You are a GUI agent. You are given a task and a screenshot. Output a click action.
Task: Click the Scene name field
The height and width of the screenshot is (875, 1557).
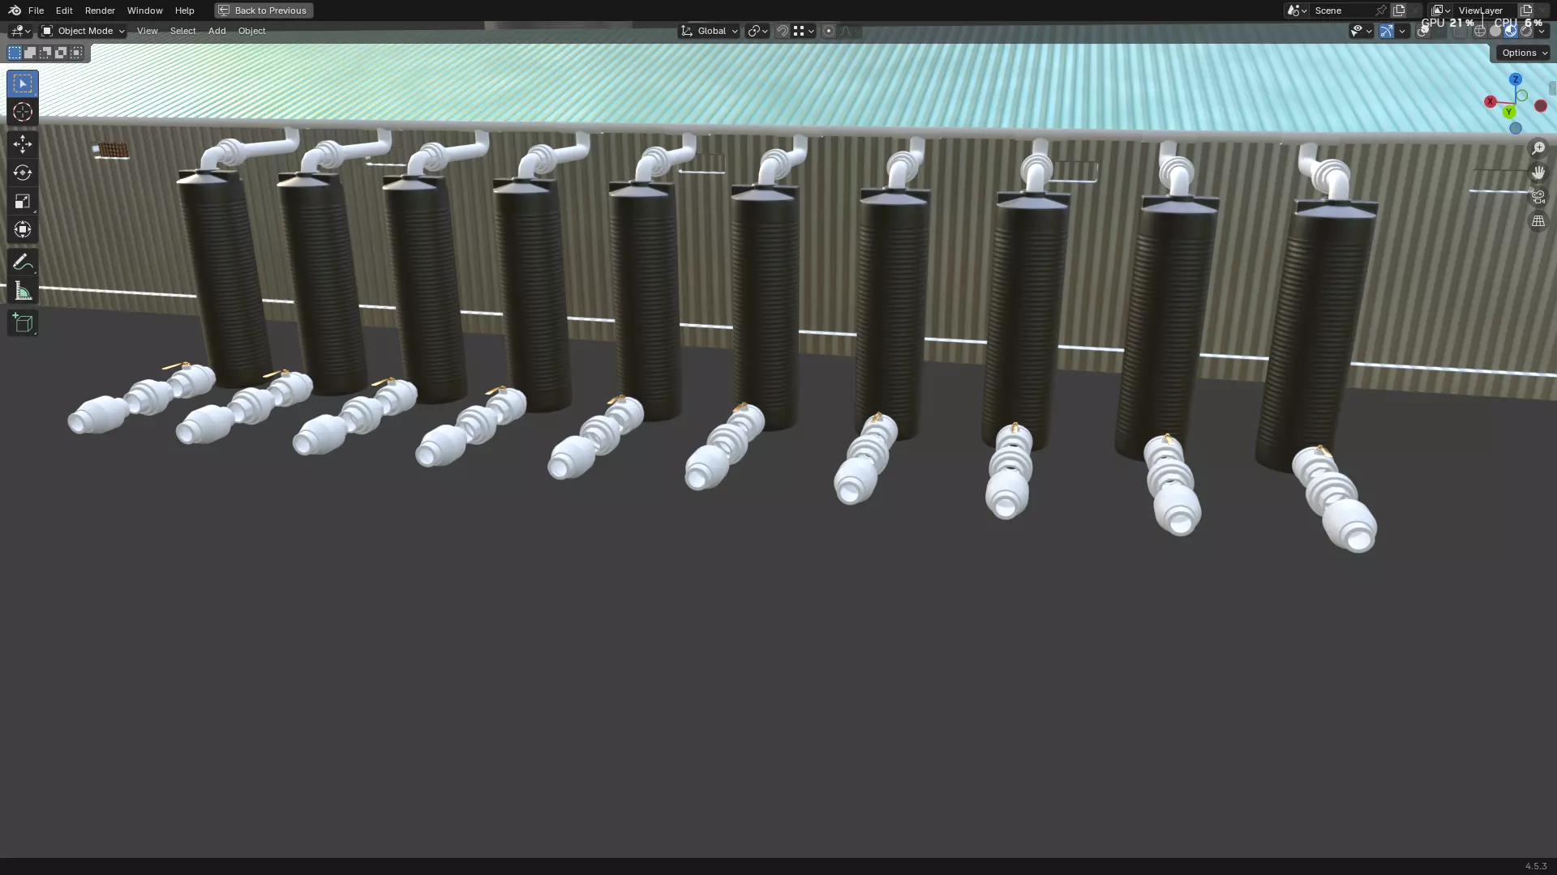click(1342, 11)
